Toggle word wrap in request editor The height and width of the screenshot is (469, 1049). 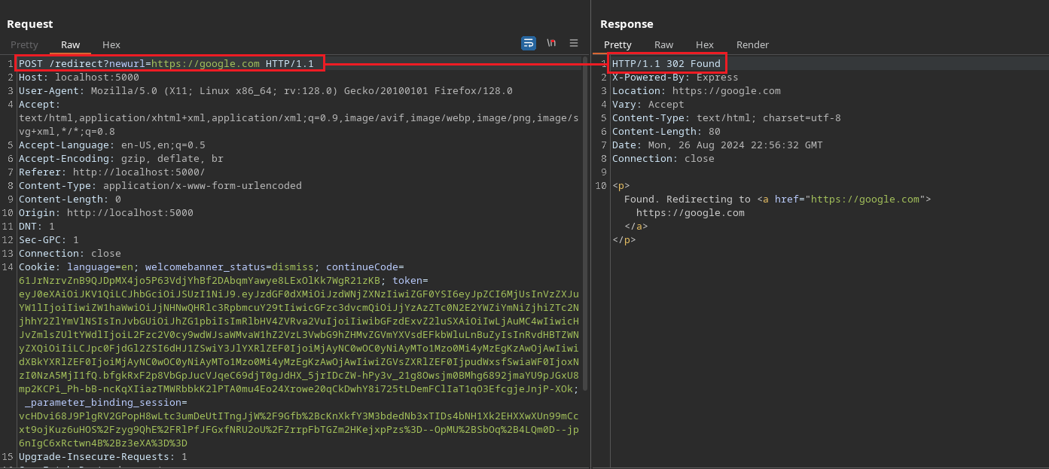click(529, 44)
